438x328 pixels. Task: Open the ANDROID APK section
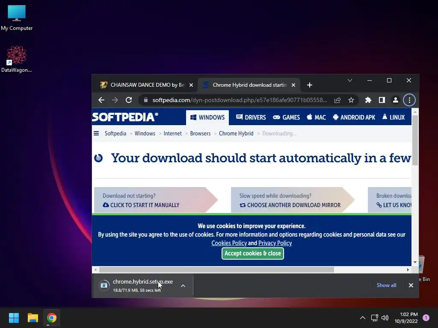pos(354,117)
